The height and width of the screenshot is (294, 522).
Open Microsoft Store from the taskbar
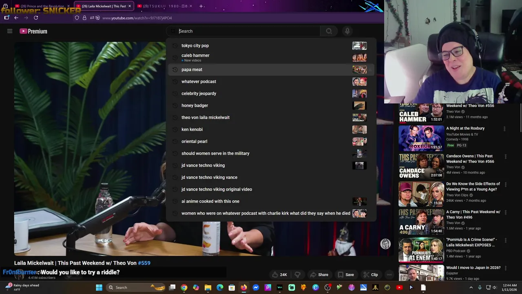tap(232, 287)
